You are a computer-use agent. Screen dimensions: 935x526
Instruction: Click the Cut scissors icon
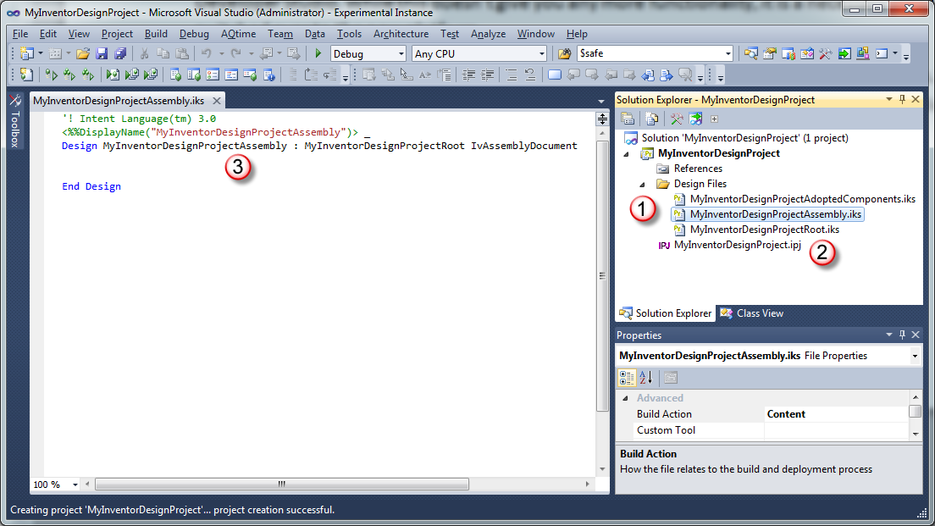pos(144,53)
